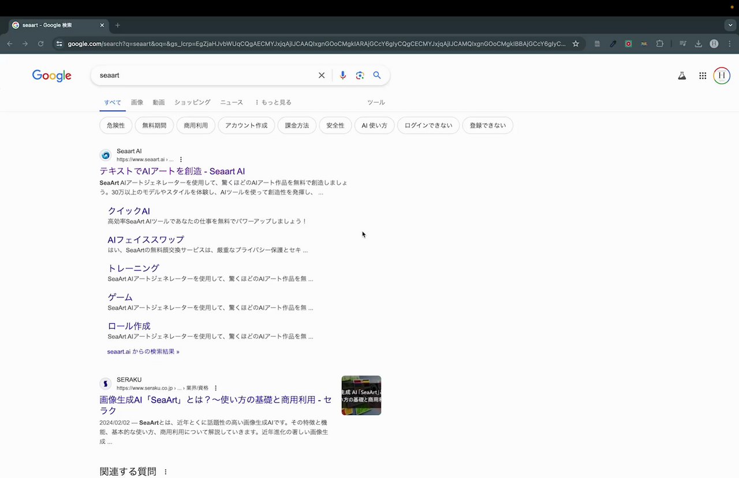Screen dimensions: 739x478
Task: Open three-dot options for SERAKU result
Action: [x=216, y=388]
